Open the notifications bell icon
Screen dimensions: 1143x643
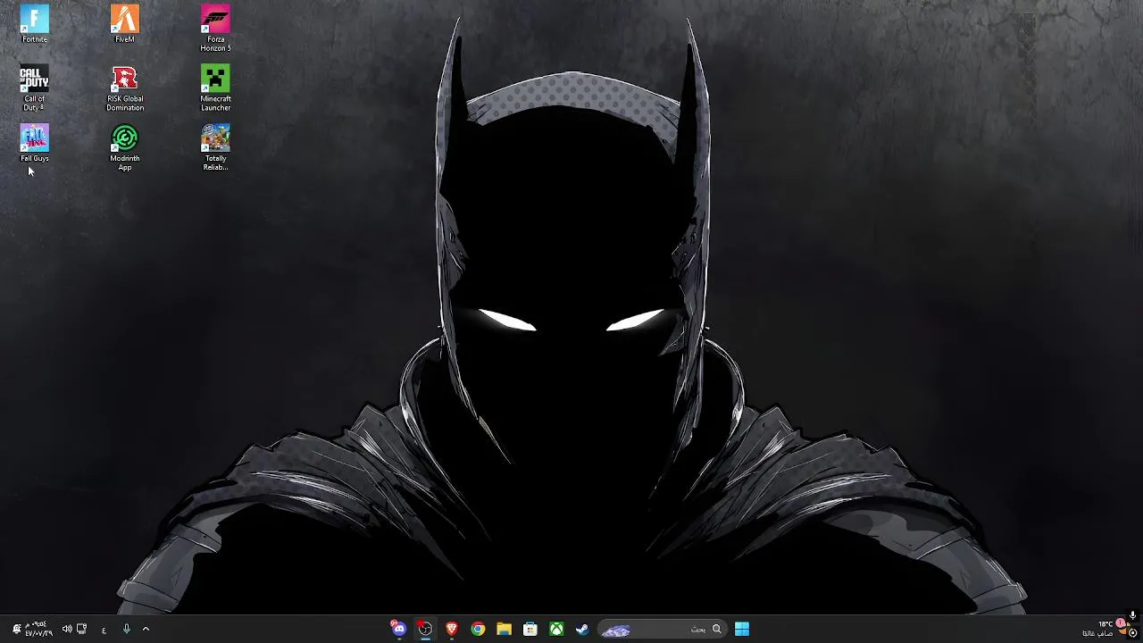[x=16, y=629]
